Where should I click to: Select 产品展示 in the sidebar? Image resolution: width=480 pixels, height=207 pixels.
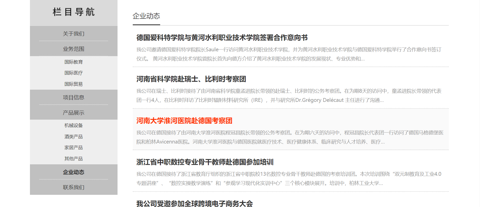tap(74, 113)
